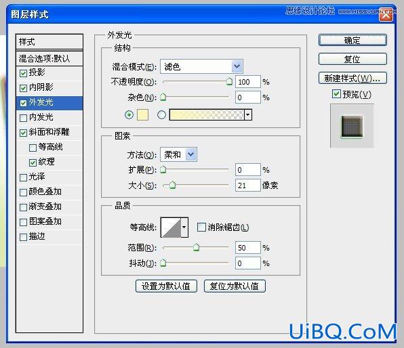Image resolution: width=404 pixels, height=348 pixels.
Task: Click the 不透明度 value field
Action: click(247, 82)
